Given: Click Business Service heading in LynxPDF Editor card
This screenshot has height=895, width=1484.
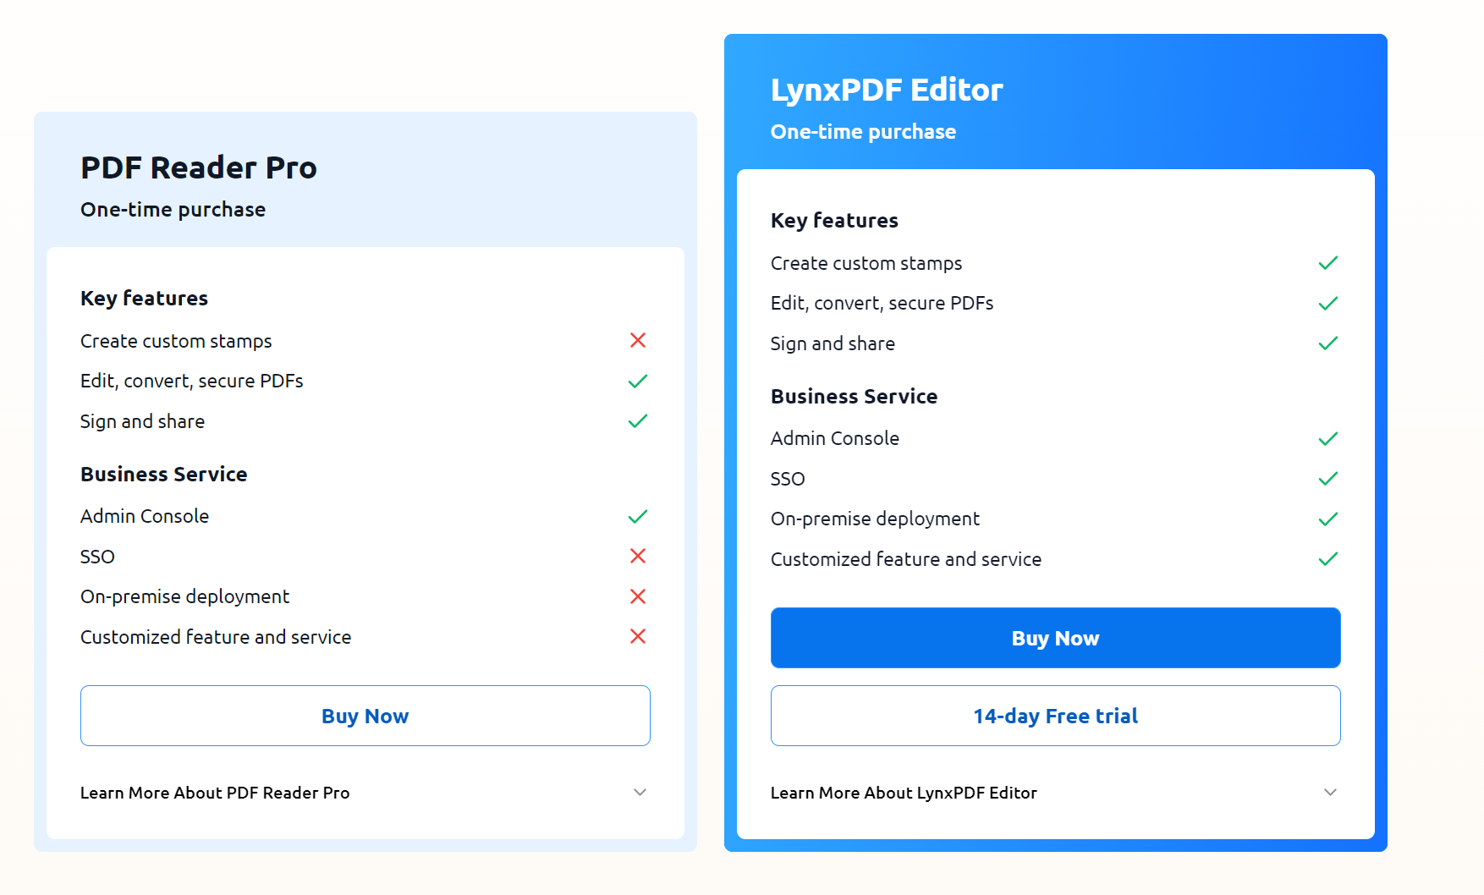Looking at the screenshot, I should click(855, 396).
